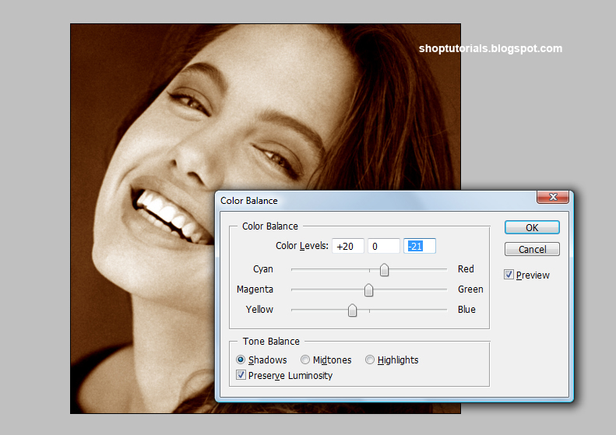616x435 pixels.
Task: Select the Midtones tone balance option
Action: pyautogui.click(x=304, y=360)
